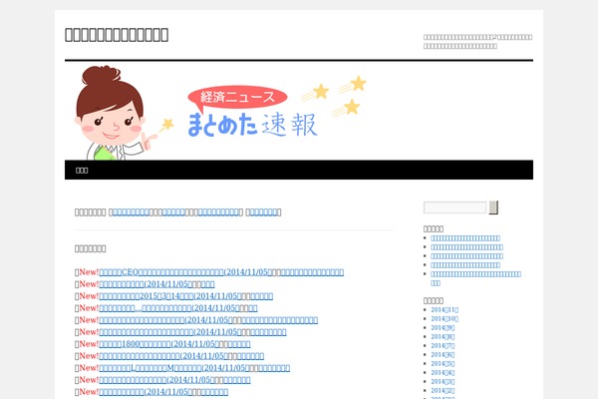Open the source link ending the CEO headline row
Viewport: 598px width, 399px height.
coord(312,272)
